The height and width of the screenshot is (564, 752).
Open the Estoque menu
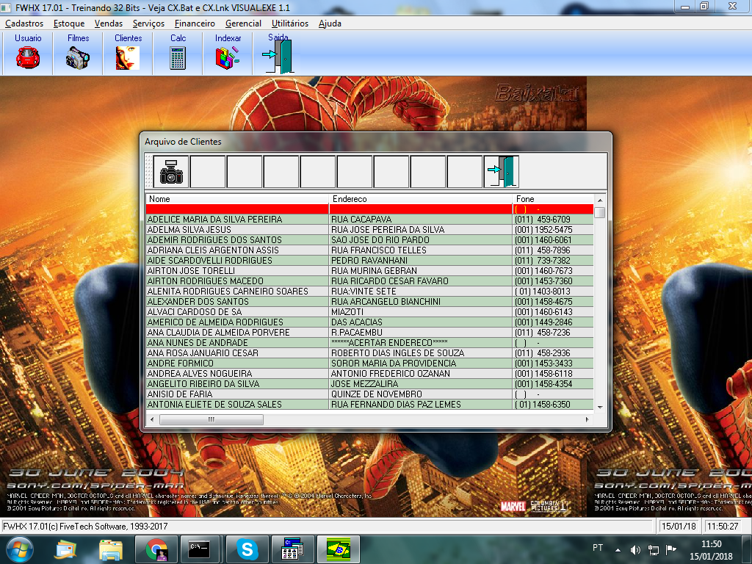(x=69, y=23)
